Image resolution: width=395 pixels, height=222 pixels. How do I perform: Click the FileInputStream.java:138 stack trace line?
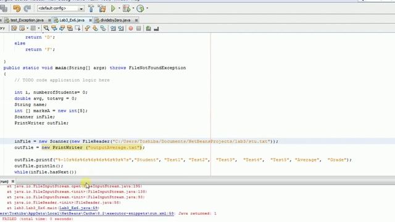click(77, 192)
